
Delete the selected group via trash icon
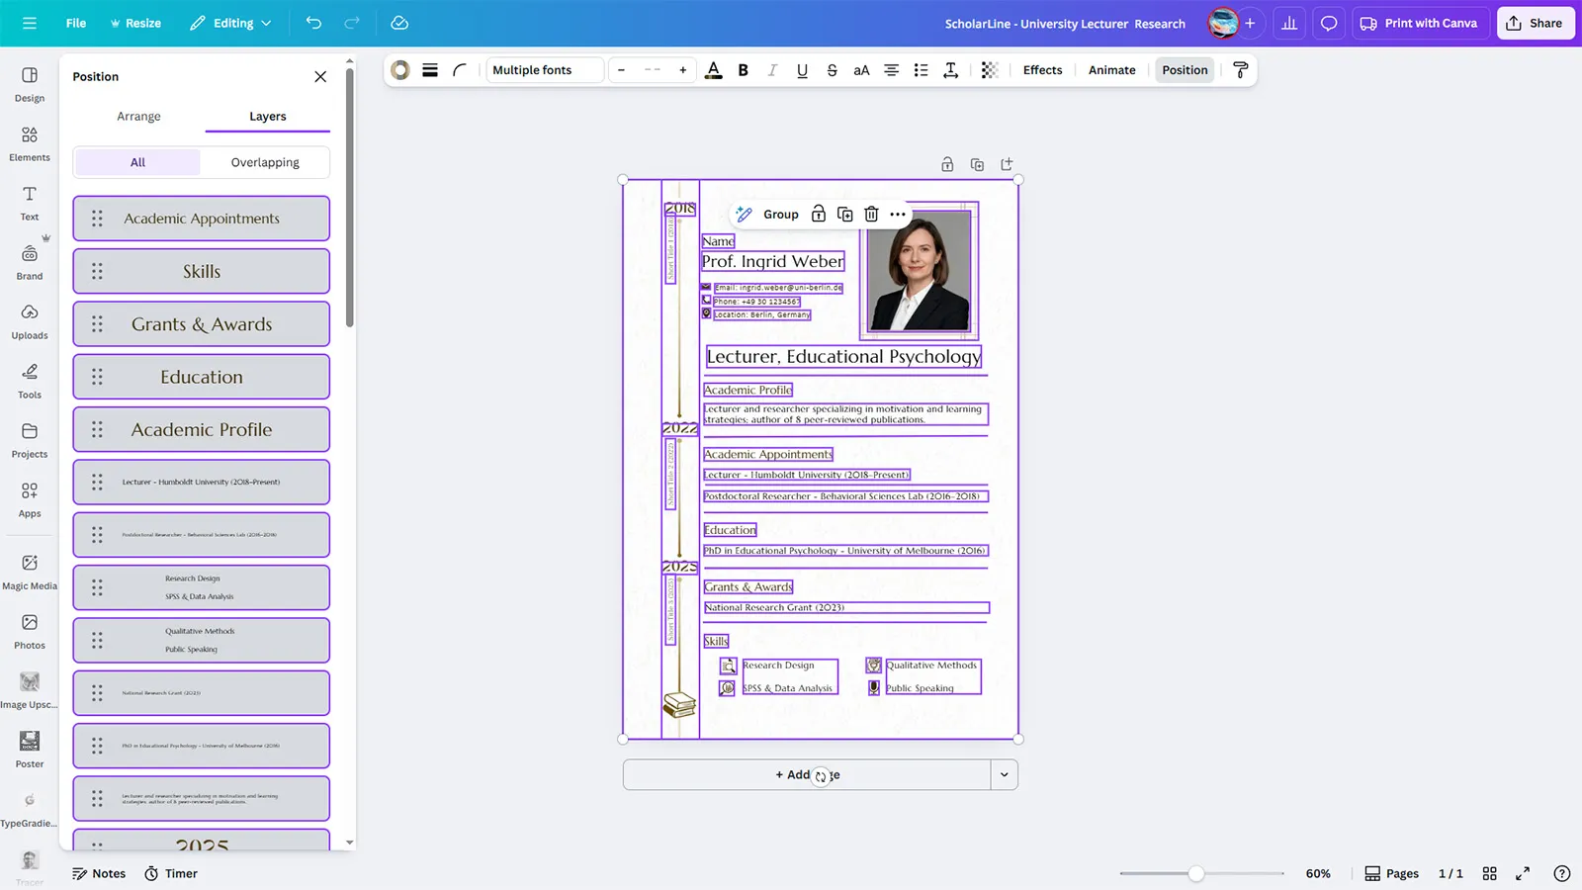click(x=871, y=215)
